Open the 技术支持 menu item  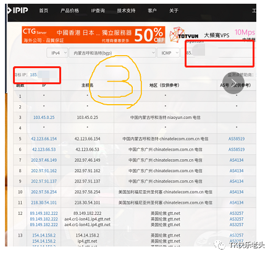(x=126, y=11)
